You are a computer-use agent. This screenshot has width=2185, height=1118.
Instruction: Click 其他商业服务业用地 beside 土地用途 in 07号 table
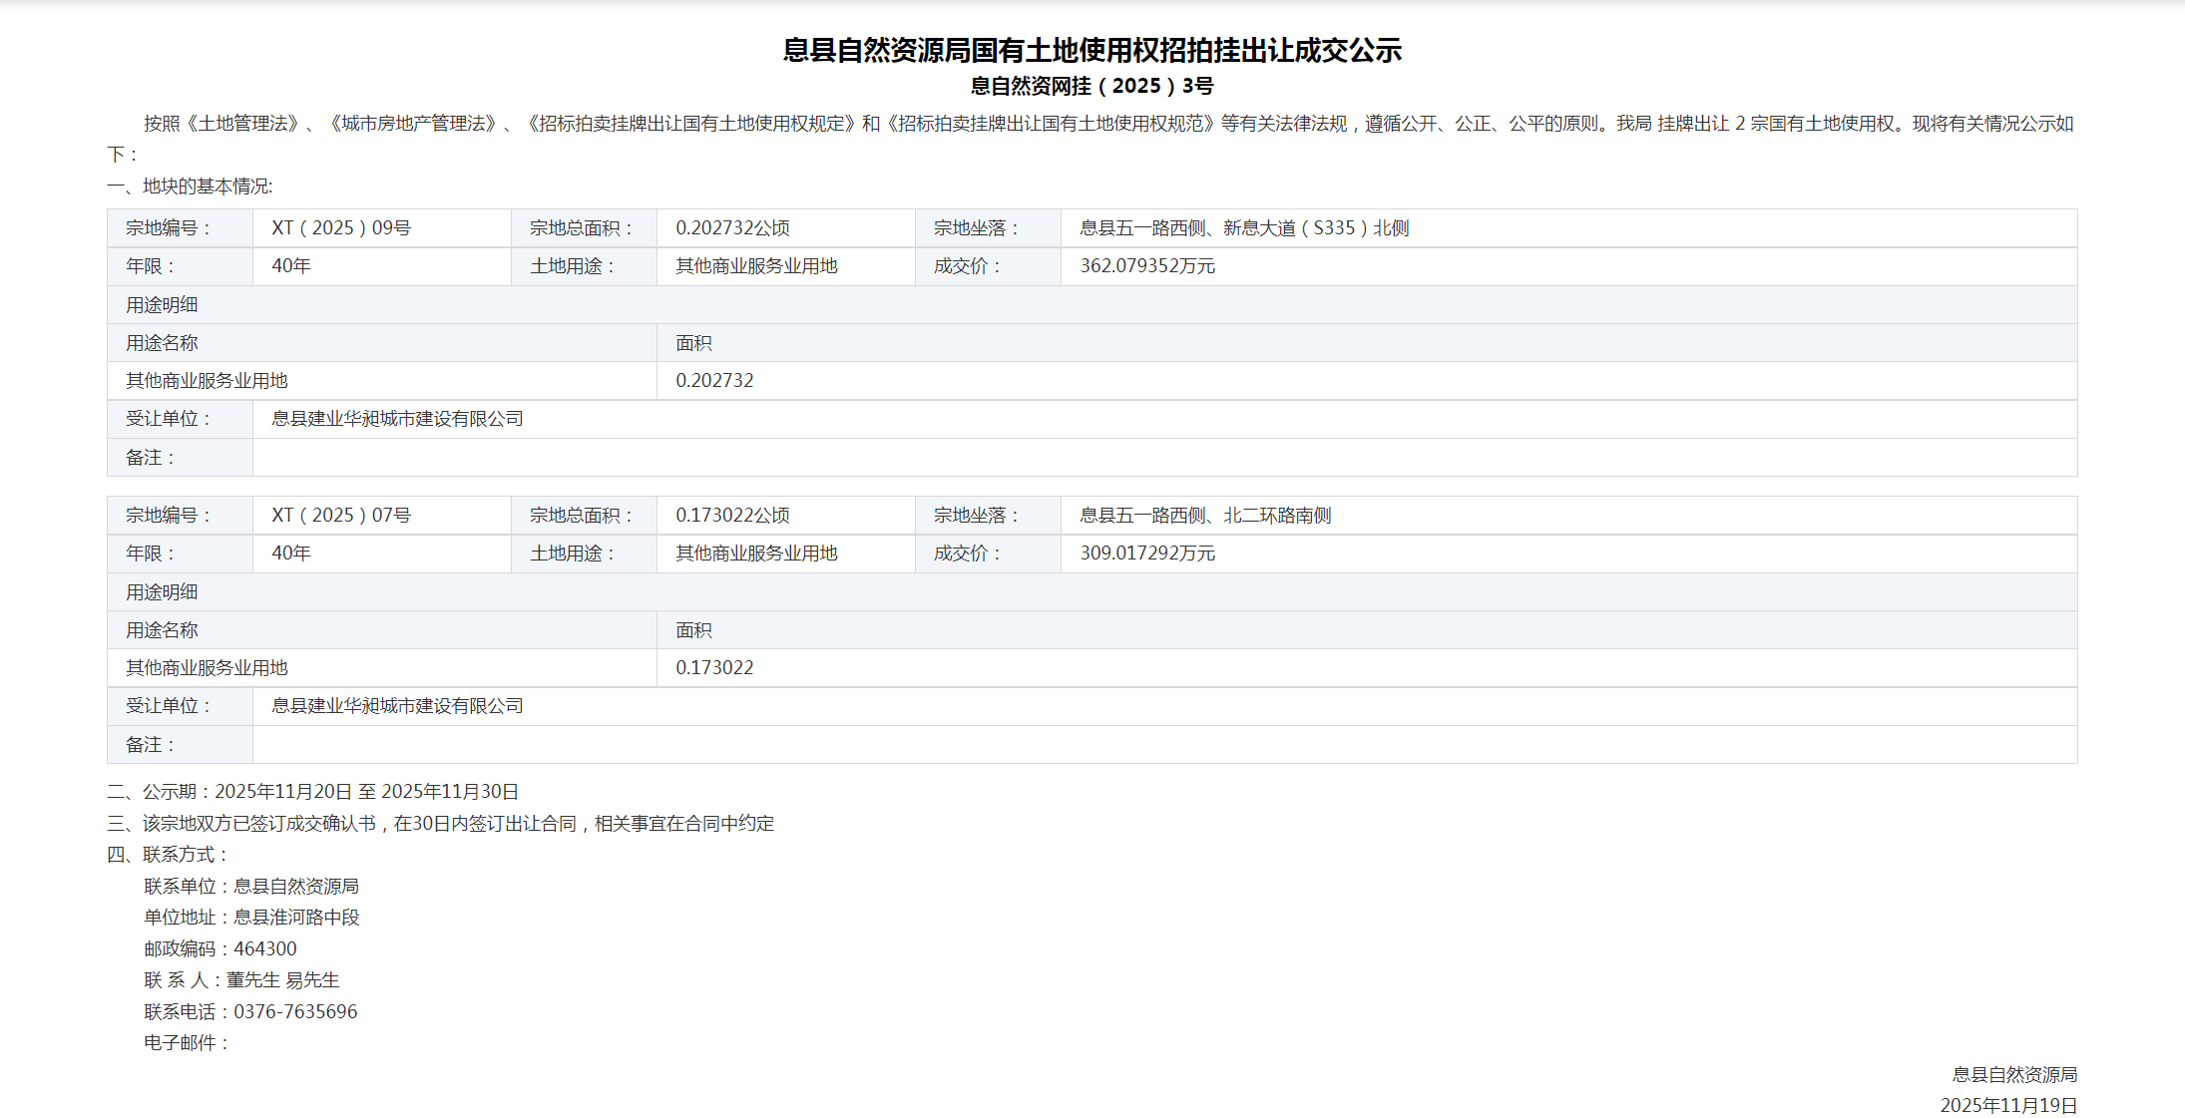pos(756,554)
